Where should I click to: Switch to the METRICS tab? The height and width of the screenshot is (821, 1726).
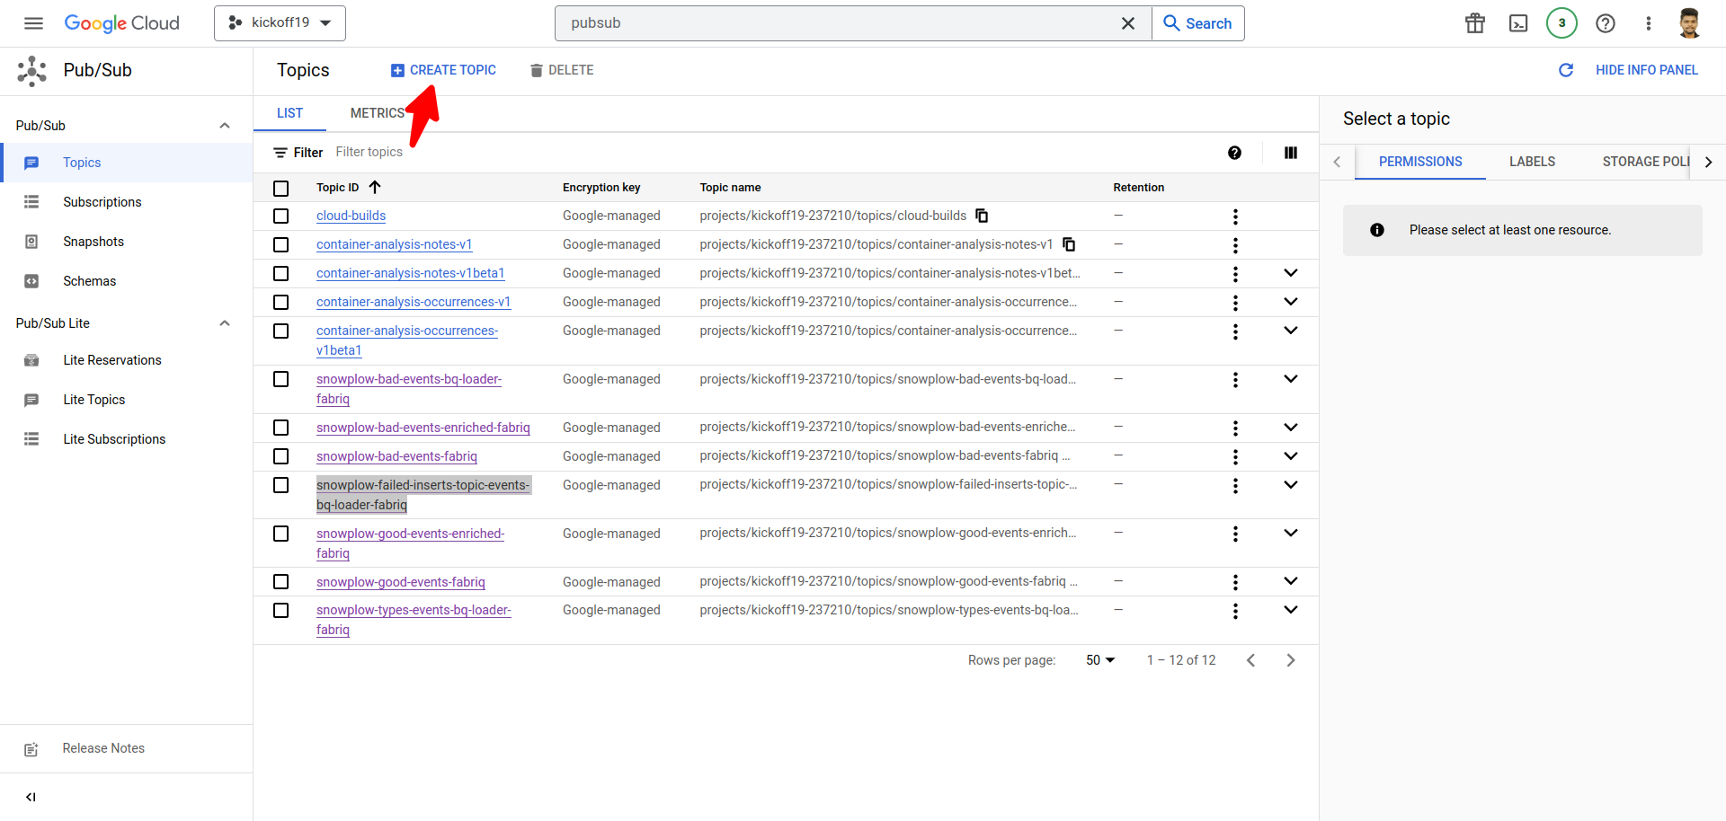[x=378, y=113]
